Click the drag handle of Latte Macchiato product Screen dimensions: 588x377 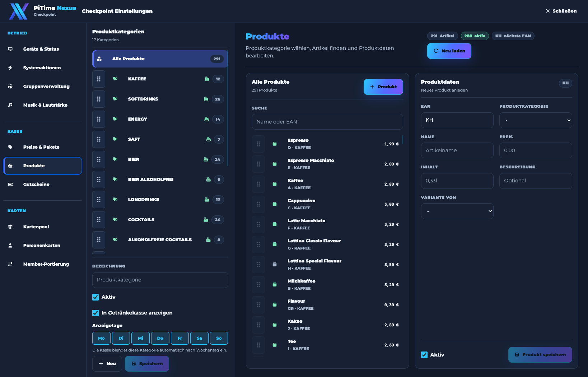tap(258, 224)
